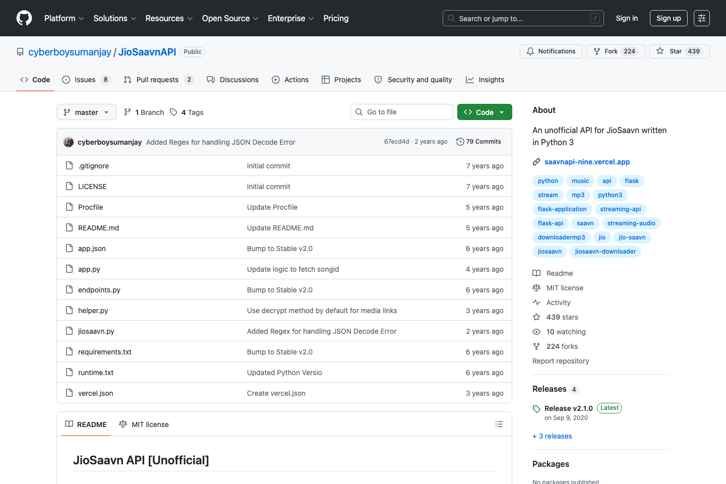
Task: Open the master branch selector
Action: (x=86, y=112)
